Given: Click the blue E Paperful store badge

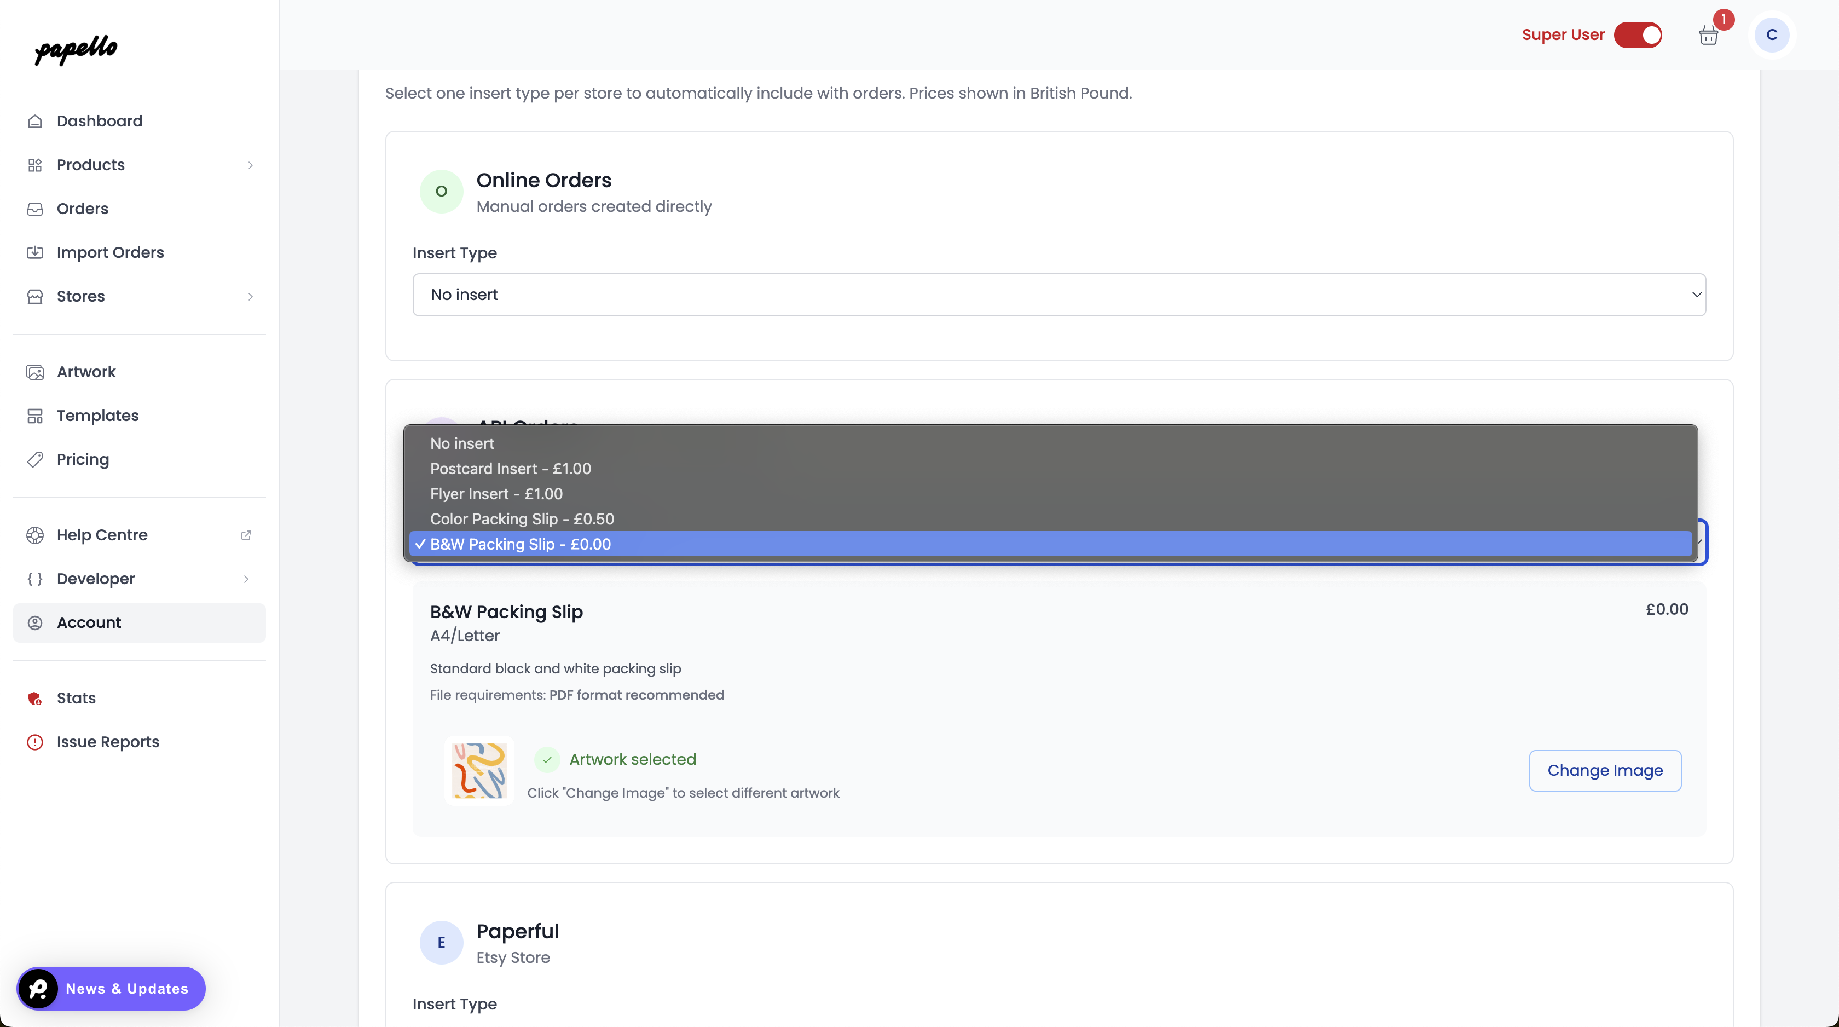Looking at the screenshot, I should 441,943.
